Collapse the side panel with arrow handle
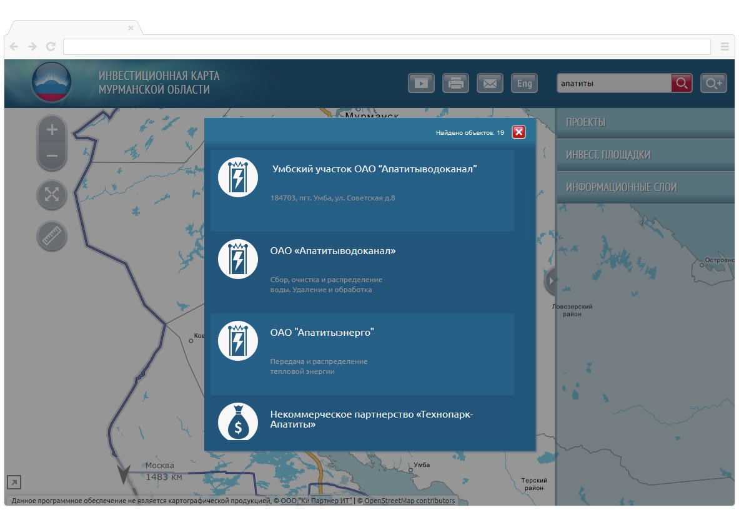The image size is (739, 510). click(x=550, y=281)
